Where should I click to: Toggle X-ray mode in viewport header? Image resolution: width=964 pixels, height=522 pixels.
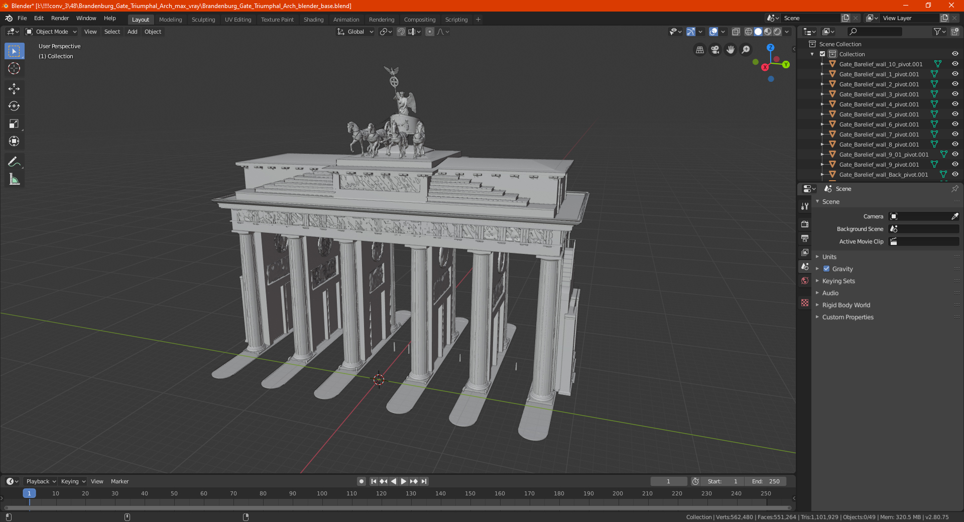(x=736, y=32)
